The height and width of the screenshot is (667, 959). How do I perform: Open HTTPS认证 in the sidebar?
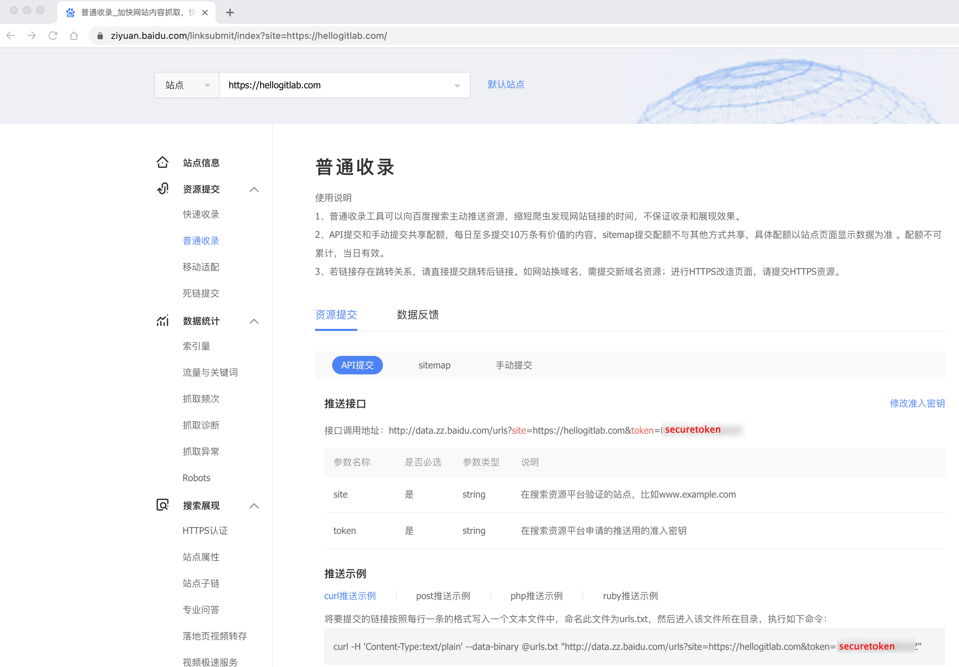pos(205,531)
